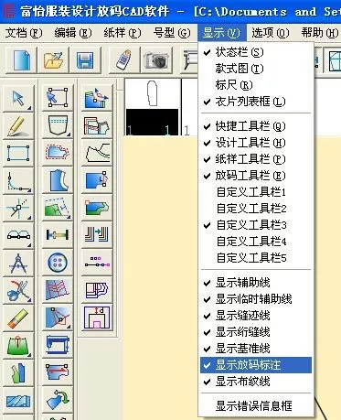Select the pencil drawing tool
The width and height of the screenshot is (341, 420).
(x=18, y=125)
